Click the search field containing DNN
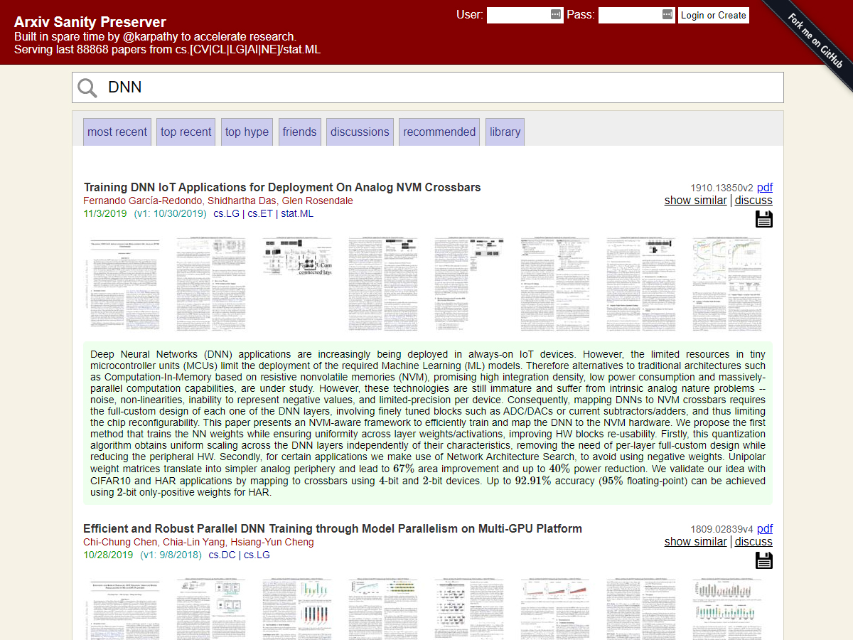Screen dimensions: 853x640 [441, 87]
